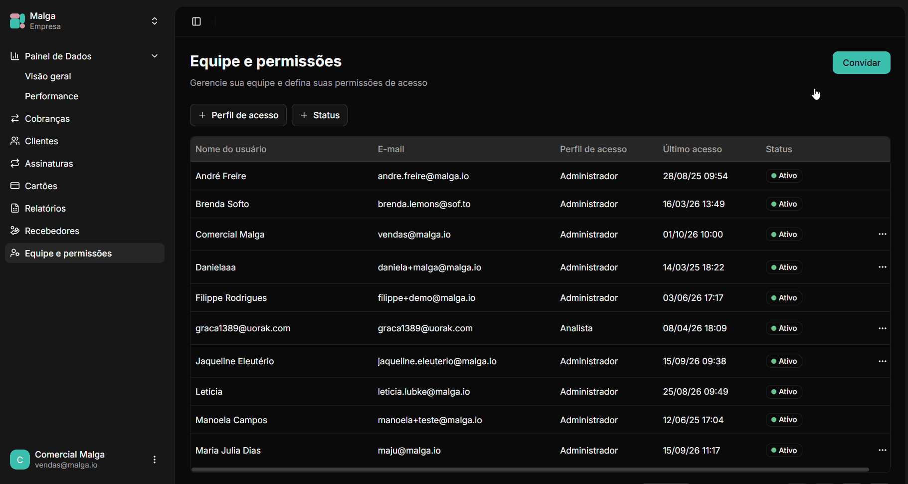The width and height of the screenshot is (908, 484).
Task: Click the Malga logo icon
Action: (17, 21)
